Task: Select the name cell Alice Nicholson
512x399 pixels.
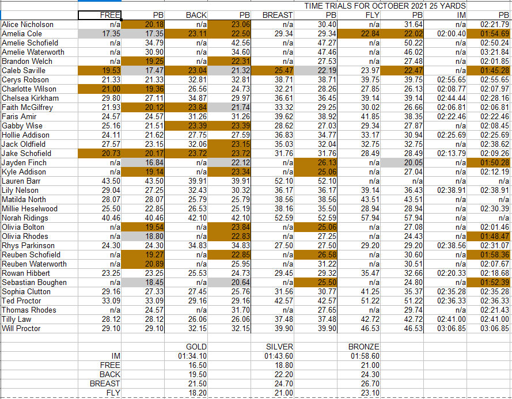Action: tap(39, 25)
